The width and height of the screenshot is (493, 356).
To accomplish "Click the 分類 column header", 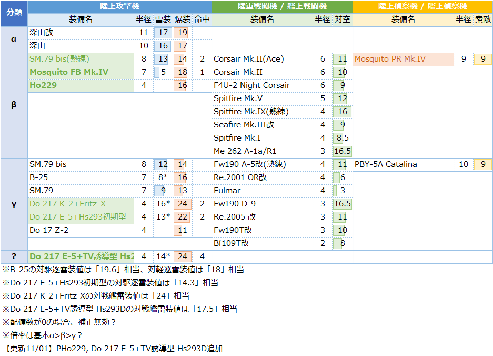I will point(14,13).
